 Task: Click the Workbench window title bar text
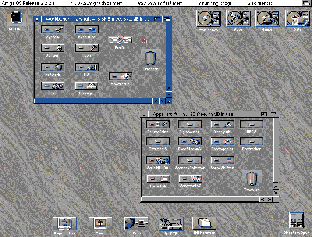(97, 19)
